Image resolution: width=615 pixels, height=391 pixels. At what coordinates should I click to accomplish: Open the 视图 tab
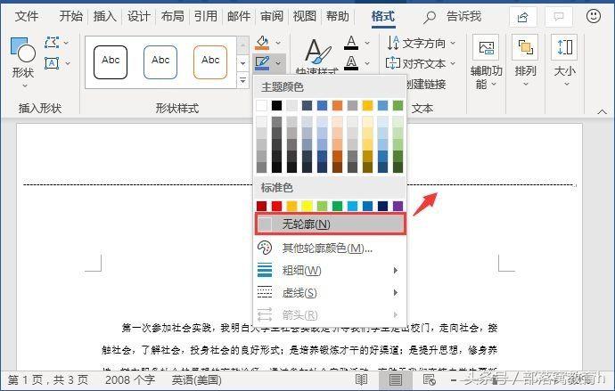(304, 16)
